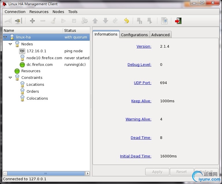Click the node active toolbar icon

pos(150,21)
